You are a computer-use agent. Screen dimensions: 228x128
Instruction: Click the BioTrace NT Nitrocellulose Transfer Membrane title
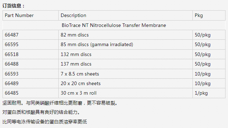click(x=114, y=25)
